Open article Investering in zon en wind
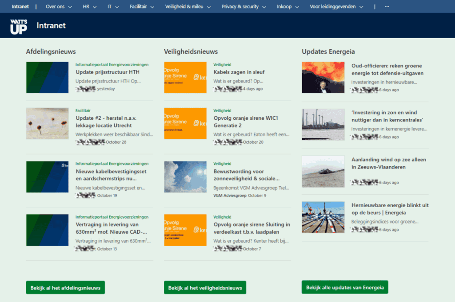This screenshot has height=302, width=455. click(387, 116)
